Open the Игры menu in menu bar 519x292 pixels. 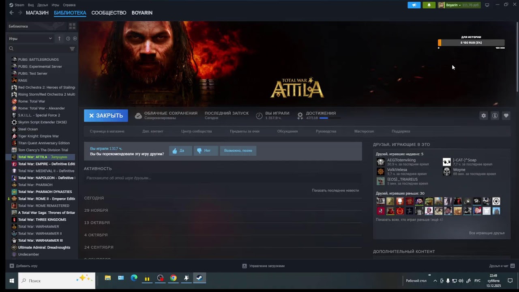pos(56,5)
